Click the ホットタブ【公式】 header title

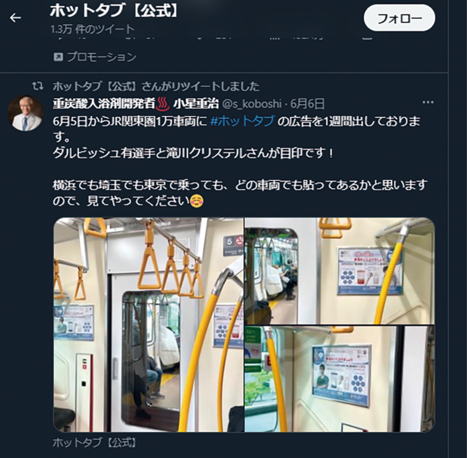tap(114, 11)
